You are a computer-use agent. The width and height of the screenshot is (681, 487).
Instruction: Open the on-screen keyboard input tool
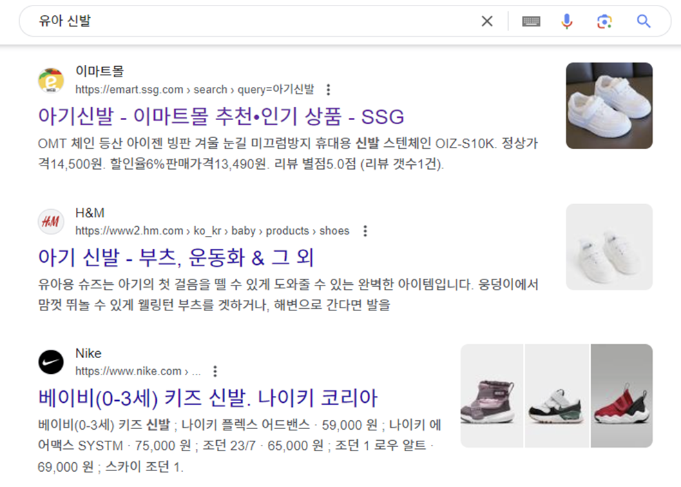pos(531,21)
